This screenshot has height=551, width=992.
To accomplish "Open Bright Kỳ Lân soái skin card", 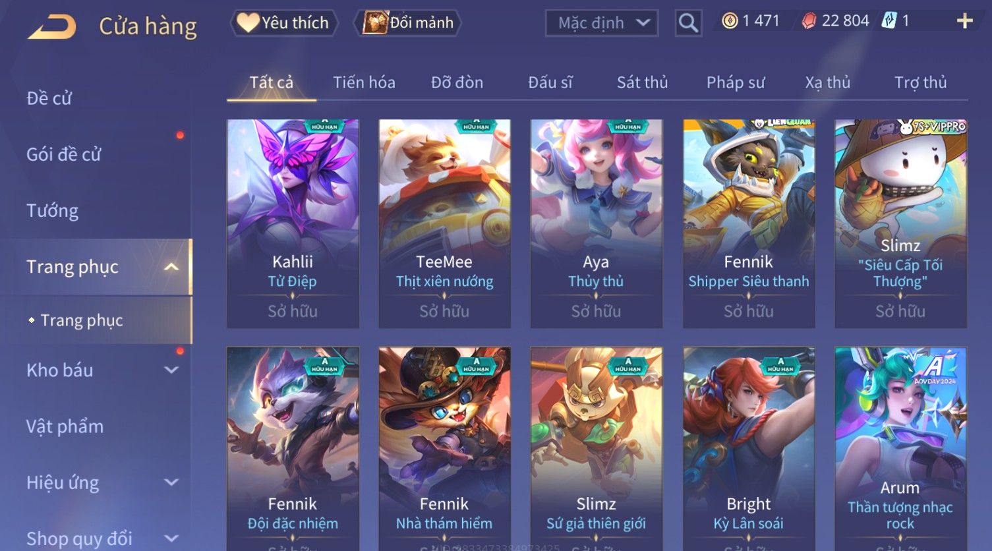I will 749,449.
